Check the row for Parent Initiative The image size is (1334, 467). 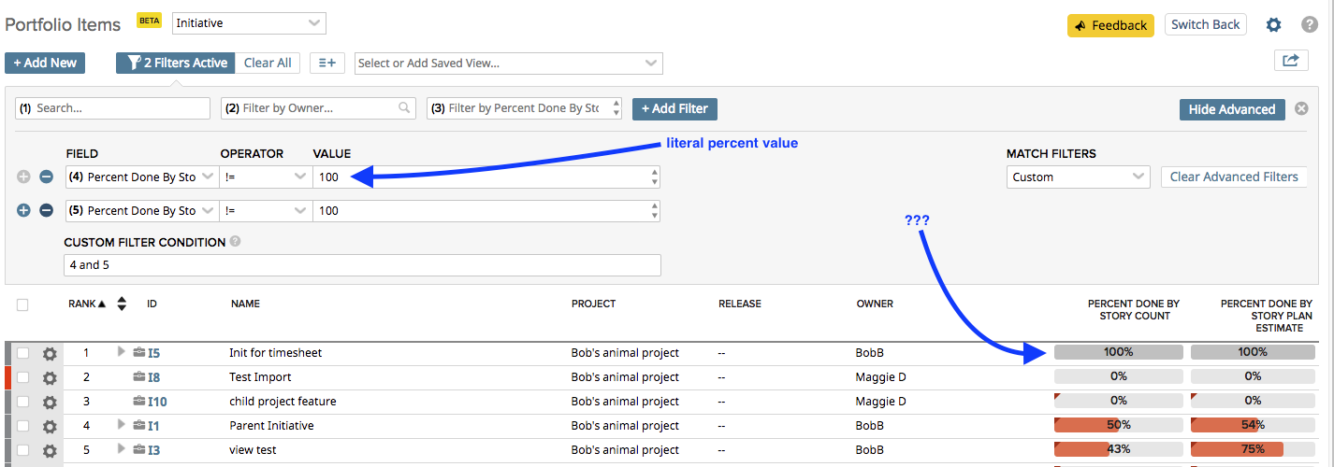[23, 426]
